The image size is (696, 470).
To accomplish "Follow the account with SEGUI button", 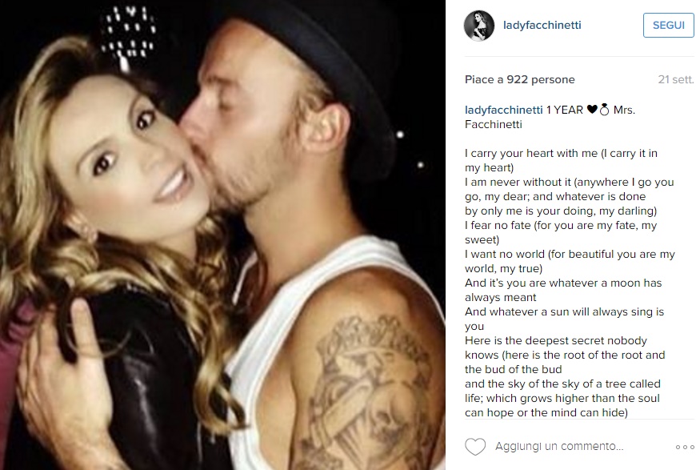I will tap(669, 26).
